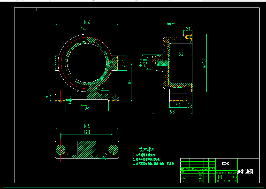Select the 120 hole spacing dimension
Viewport: 266px width, 189px height.
(x=87, y=132)
